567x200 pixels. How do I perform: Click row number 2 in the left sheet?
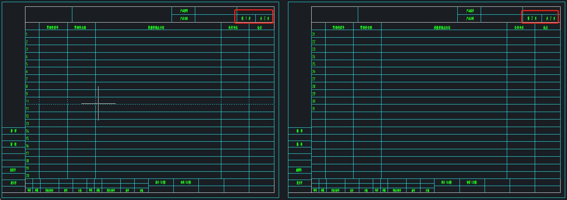pyautogui.click(x=27, y=42)
